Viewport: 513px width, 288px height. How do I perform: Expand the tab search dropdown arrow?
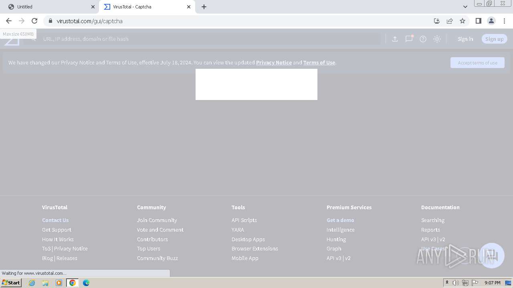click(x=465, y=7)
